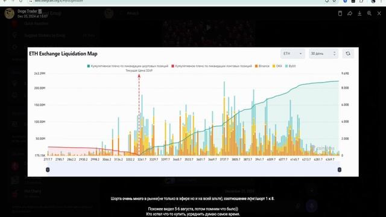Click the caption mentioning лонг/шорт 1 к 8

[x=192, y=198]
